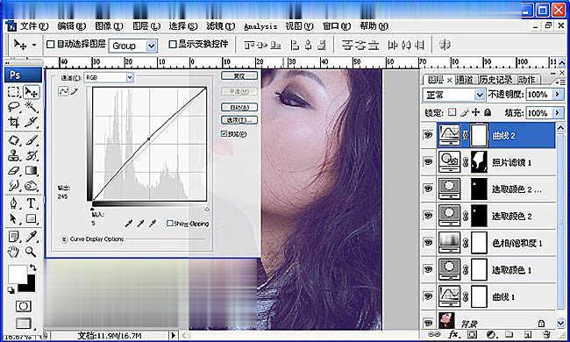570x342 pixels.
Task: Open the status bar info arrow
Action: (x=173, y=335)
